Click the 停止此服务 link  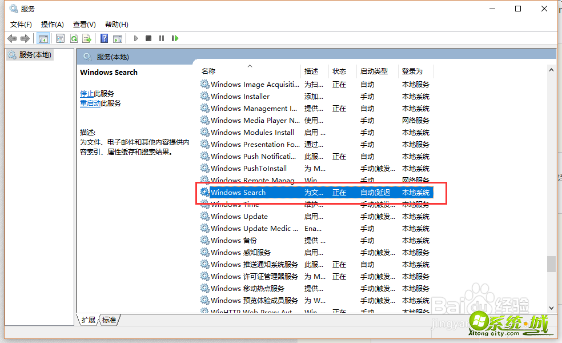click(96, 93)
